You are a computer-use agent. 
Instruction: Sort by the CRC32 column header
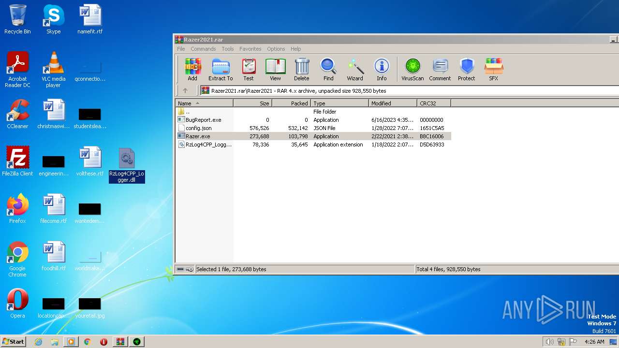434,103
